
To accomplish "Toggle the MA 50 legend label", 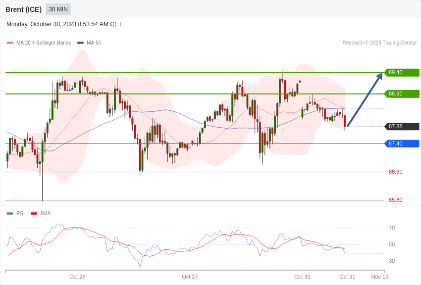I will (x=94, y=43).
